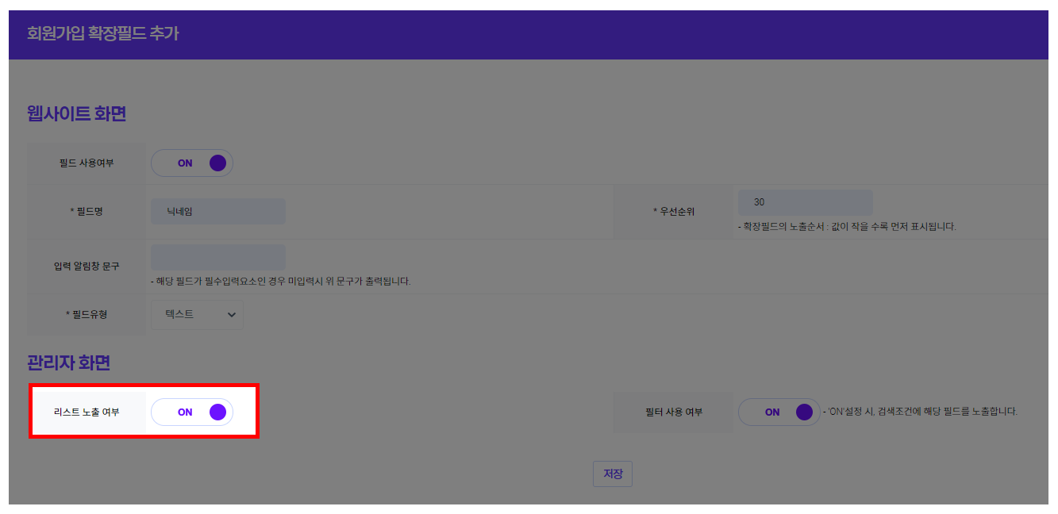Viewport: 1058px width, 514px height.
Task: Click the 우선순위 input showing 30
Action: tap(806, 202)
